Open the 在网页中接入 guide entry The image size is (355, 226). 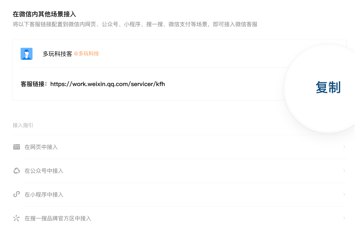pos(41,147)
